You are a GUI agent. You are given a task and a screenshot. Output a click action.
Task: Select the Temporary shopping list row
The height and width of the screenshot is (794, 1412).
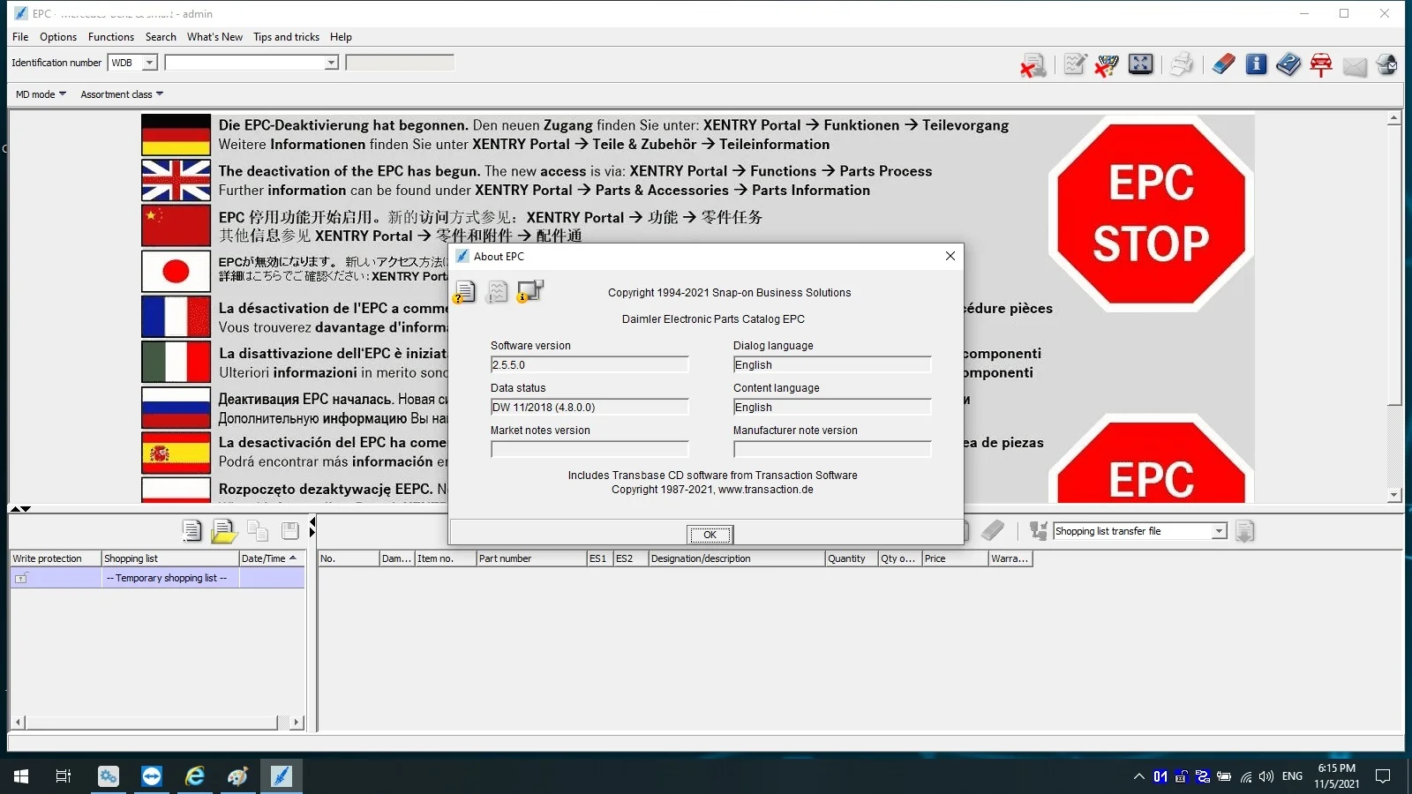pos(157,578)
